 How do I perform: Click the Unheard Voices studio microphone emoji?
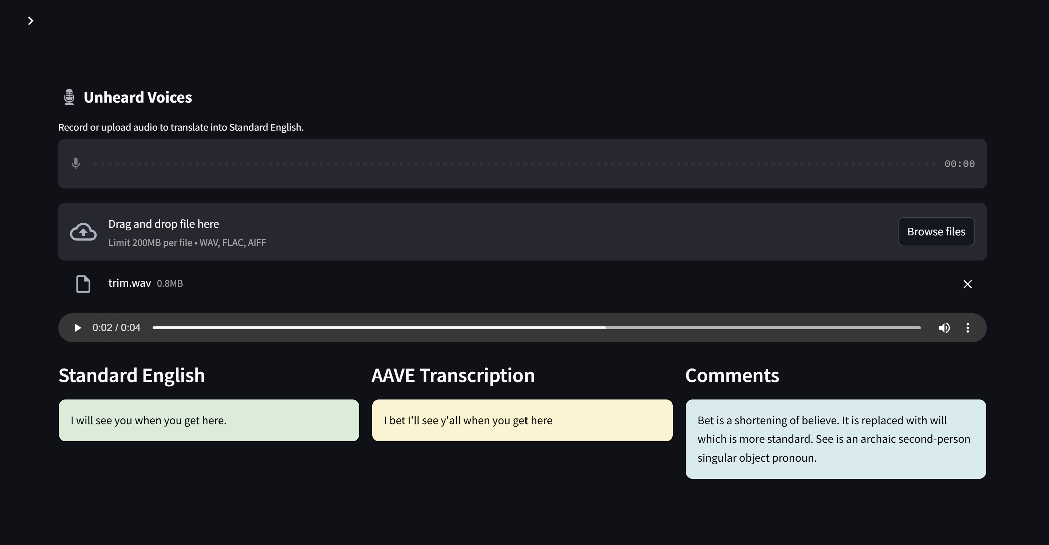click(x=69, y=97)
